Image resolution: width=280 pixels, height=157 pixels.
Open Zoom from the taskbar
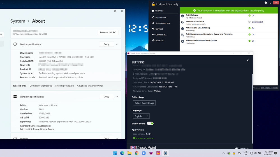tap(144, 153)
